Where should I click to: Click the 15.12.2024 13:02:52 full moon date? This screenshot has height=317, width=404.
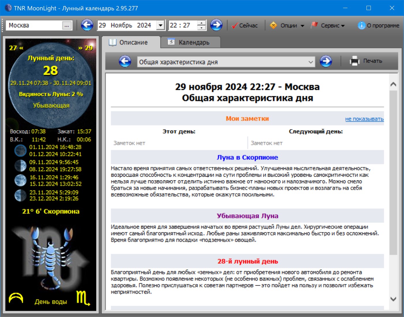(x=56, y=184)
